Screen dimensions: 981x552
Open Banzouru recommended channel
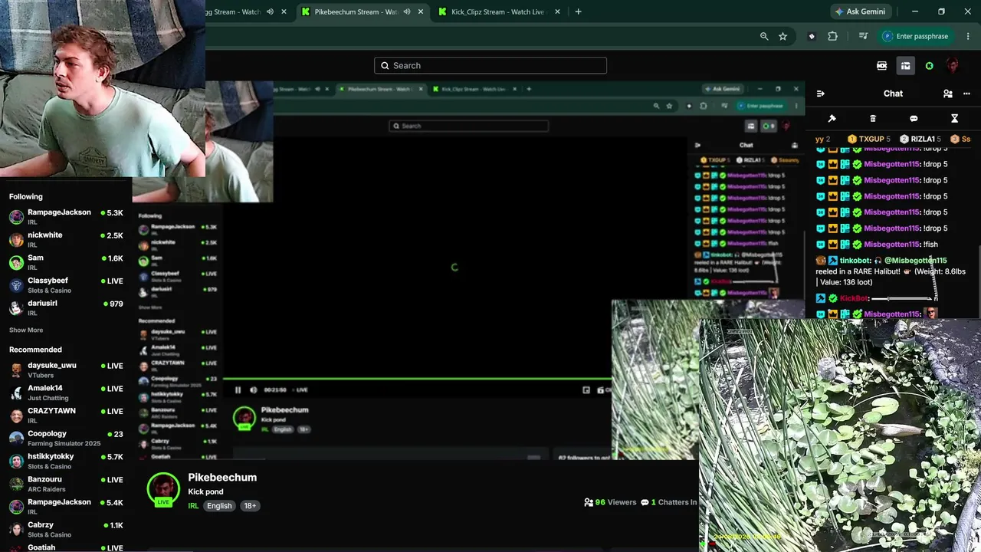pos(66,484)
